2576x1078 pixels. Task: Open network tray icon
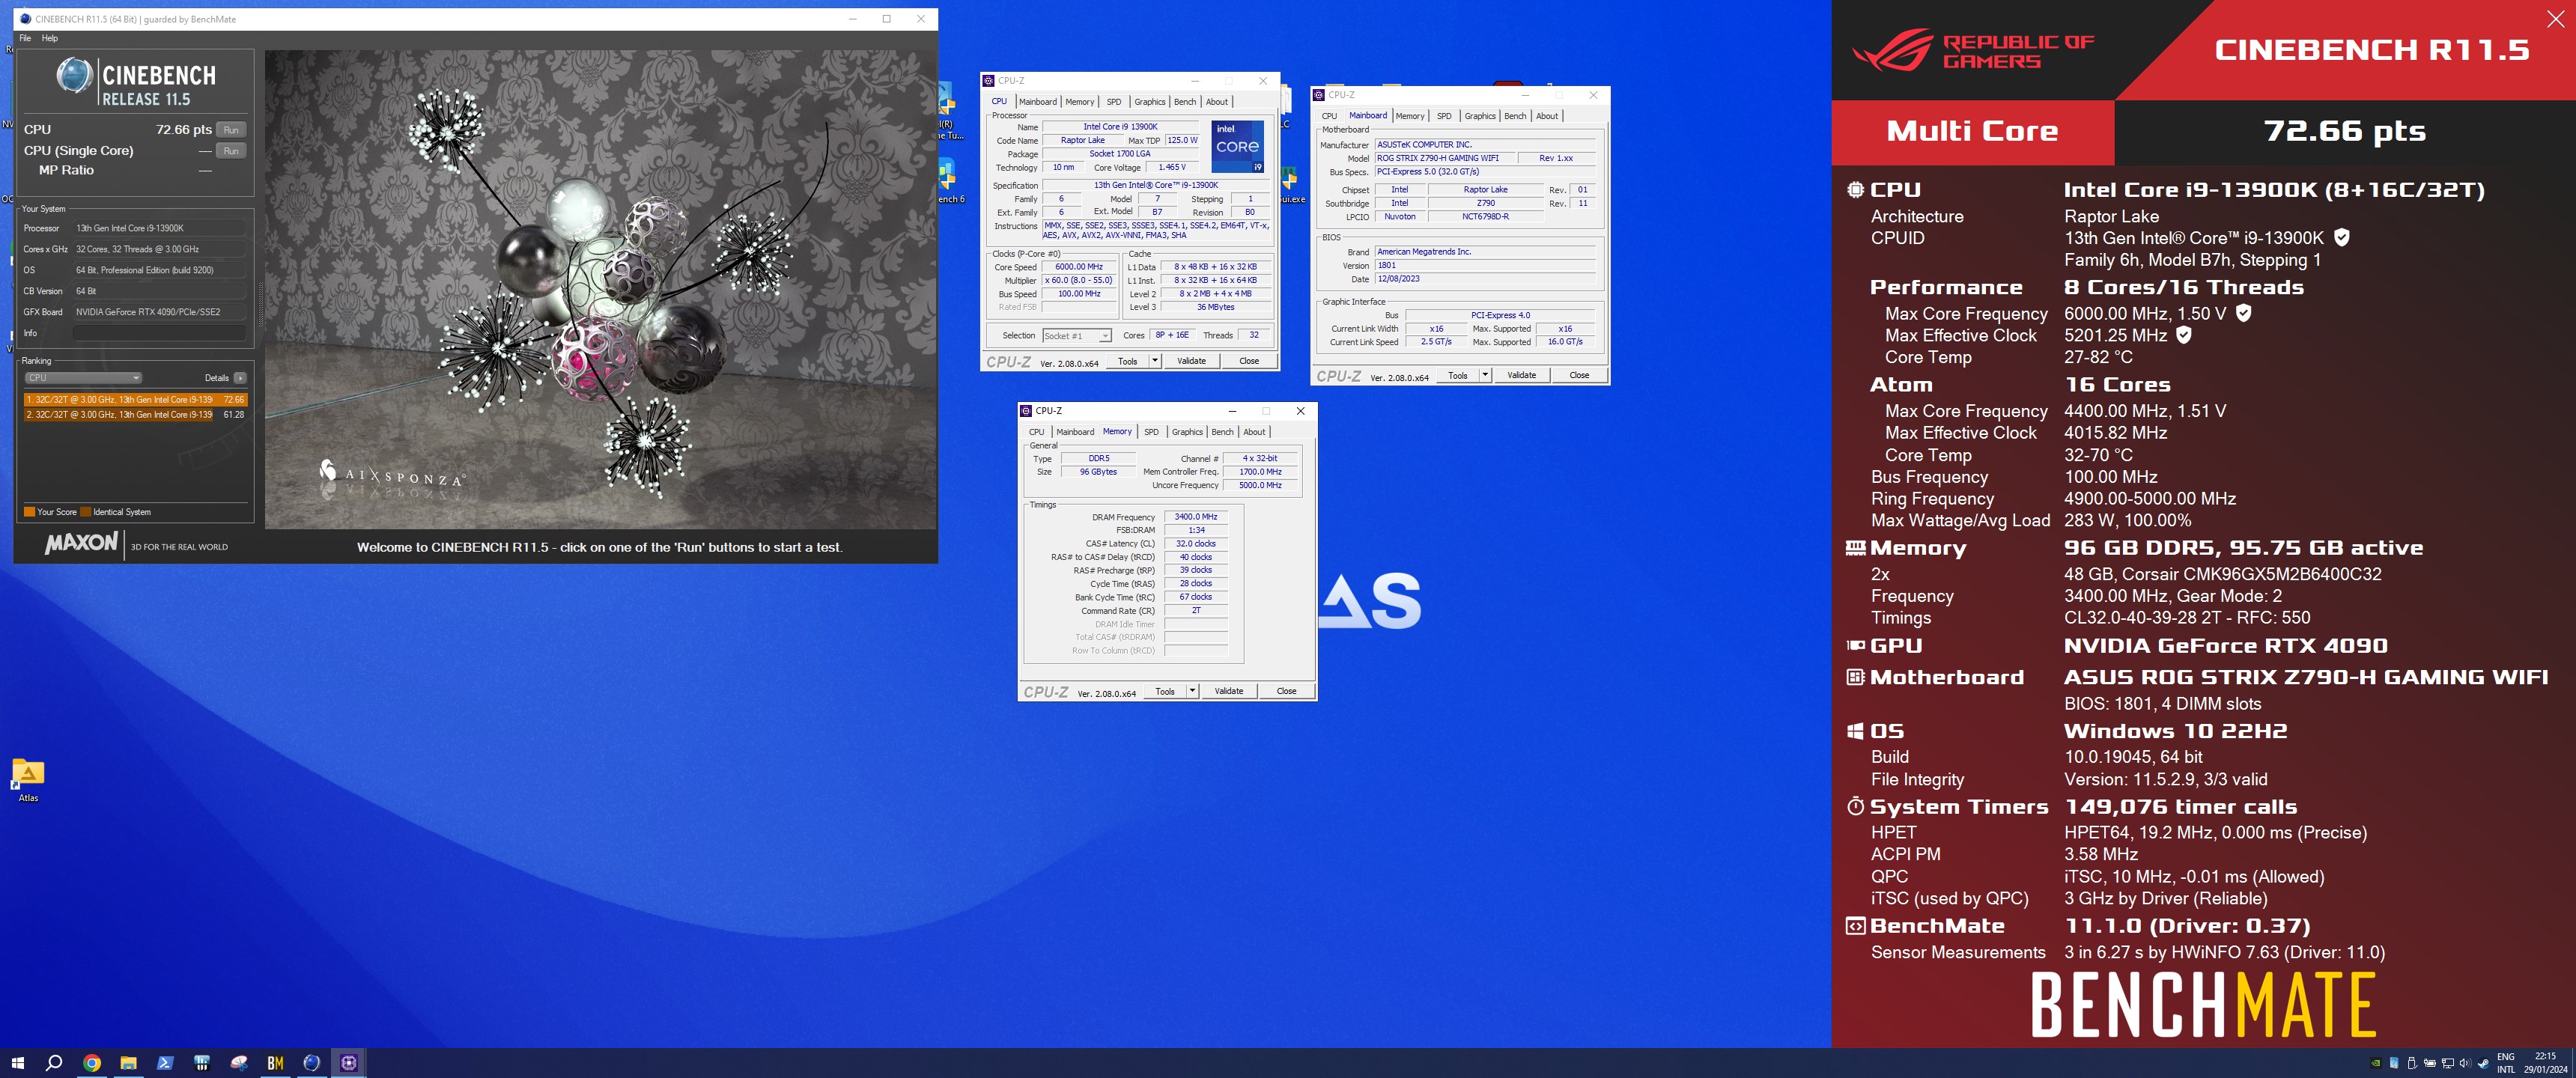[x=2447, y=1063]
